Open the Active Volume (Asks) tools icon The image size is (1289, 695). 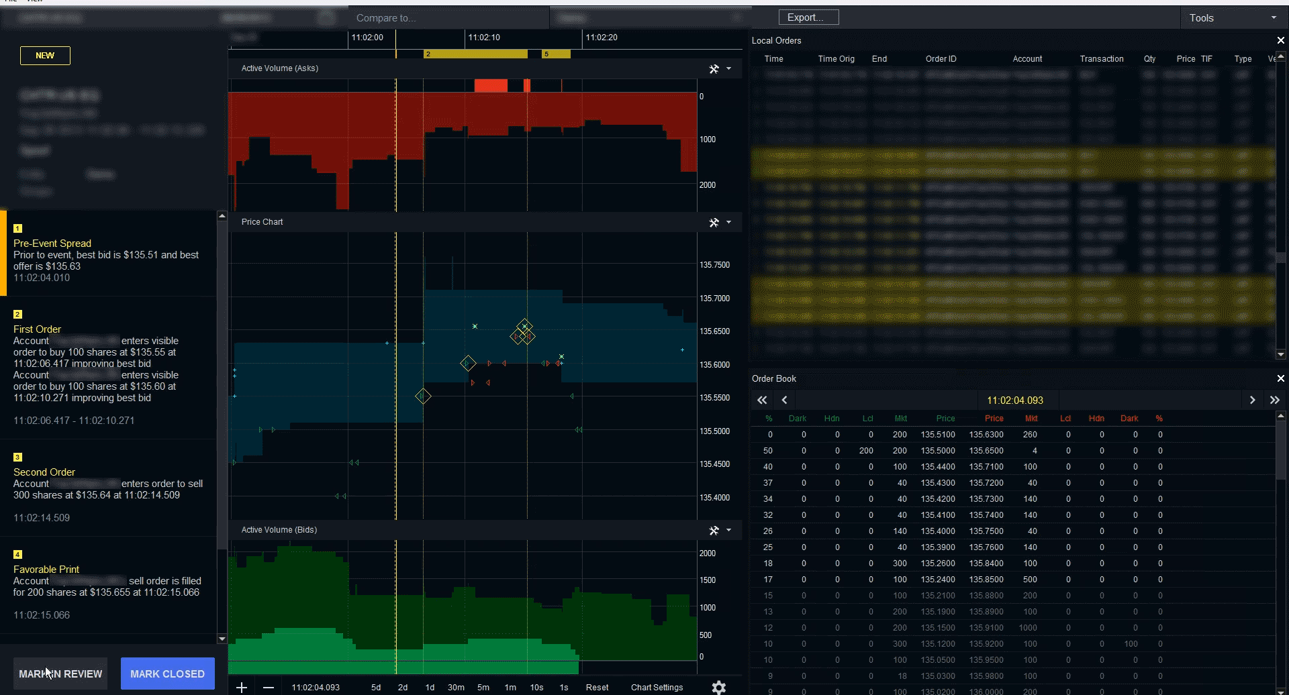coord(714,68)
